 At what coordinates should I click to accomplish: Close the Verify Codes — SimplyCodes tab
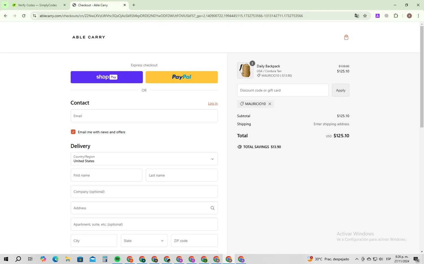pos(64,5)
